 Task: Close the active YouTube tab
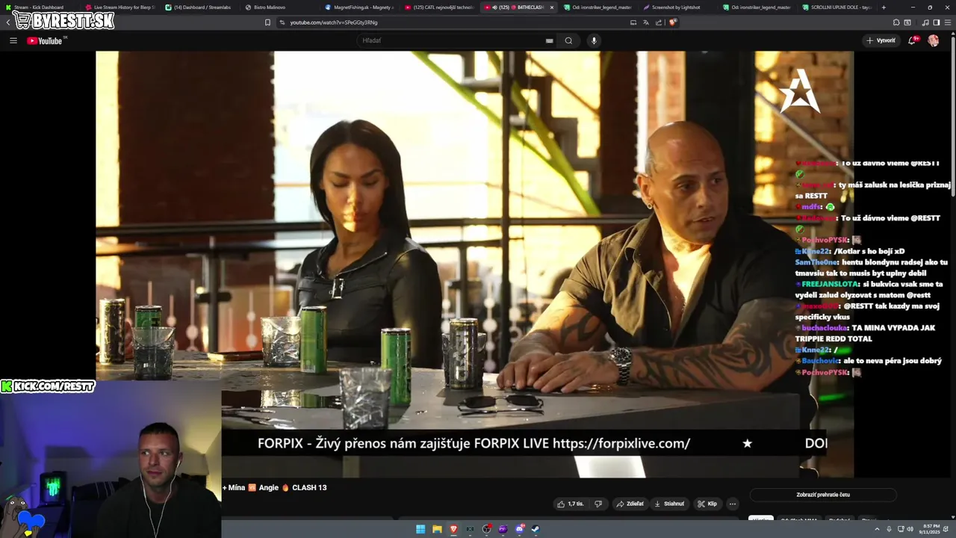[x=552, y=7]
